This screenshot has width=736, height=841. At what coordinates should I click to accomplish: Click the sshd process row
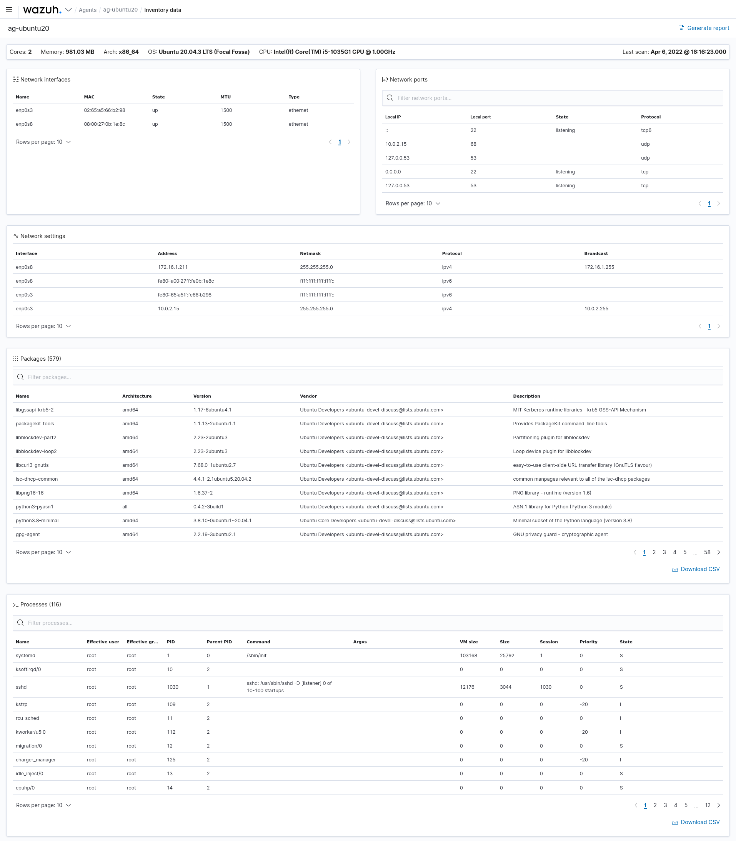tap(368, 686)
